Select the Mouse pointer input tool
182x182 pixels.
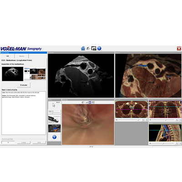pyautogui.click(x=54, y=105)
